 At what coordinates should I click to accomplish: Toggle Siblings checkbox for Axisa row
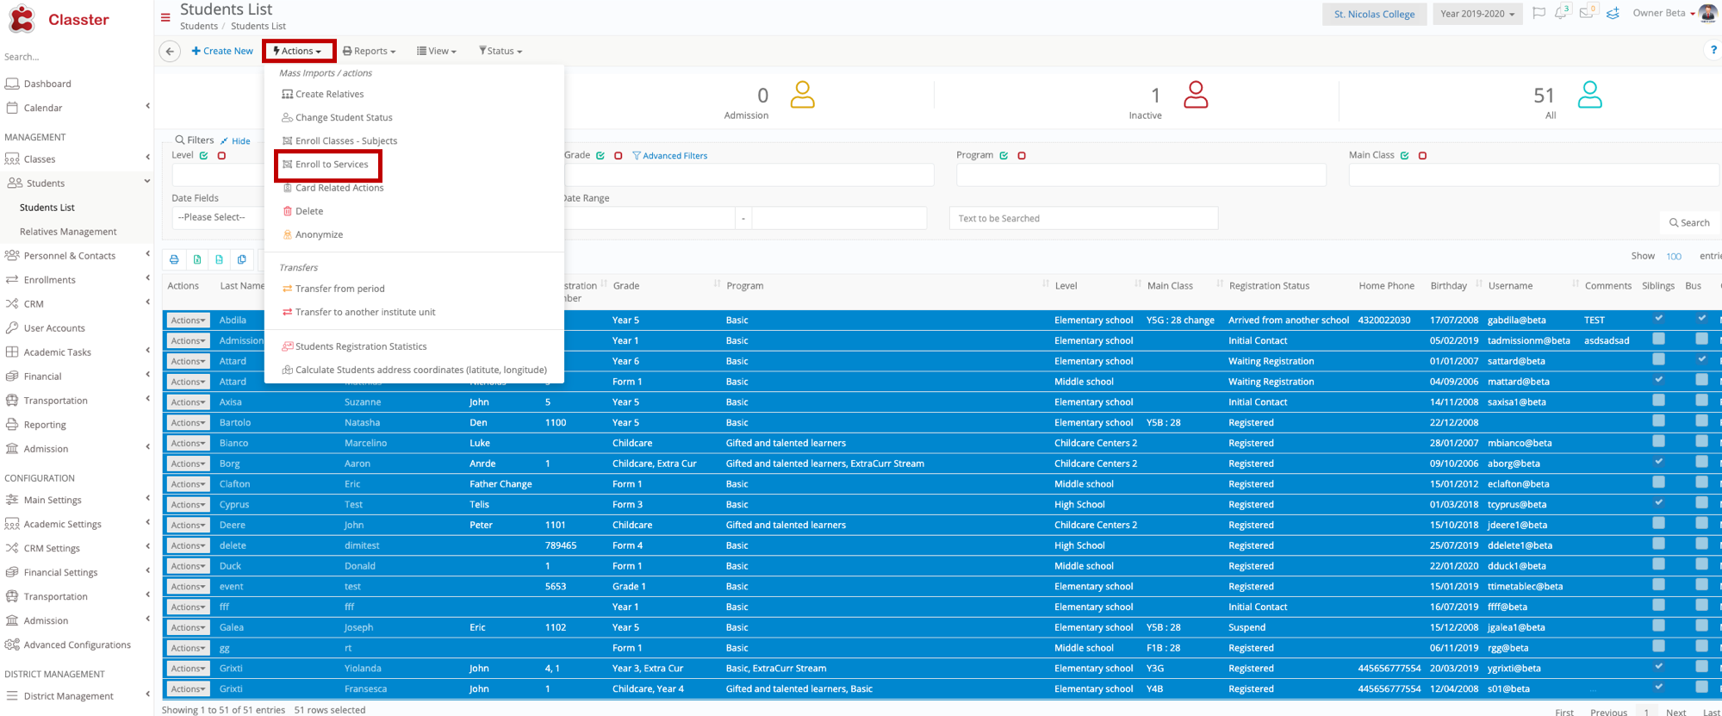coord(1658,401)
